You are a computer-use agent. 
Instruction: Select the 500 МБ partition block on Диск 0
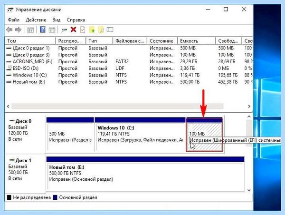click(70, 134)
